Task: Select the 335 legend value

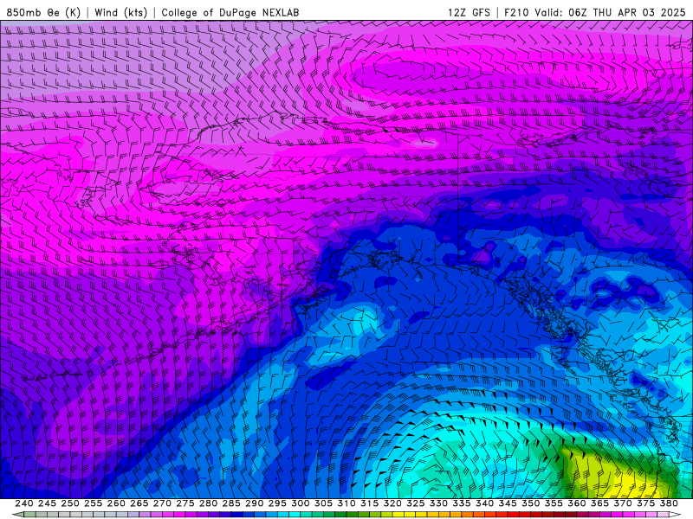Action: click(x=462, y=503)
